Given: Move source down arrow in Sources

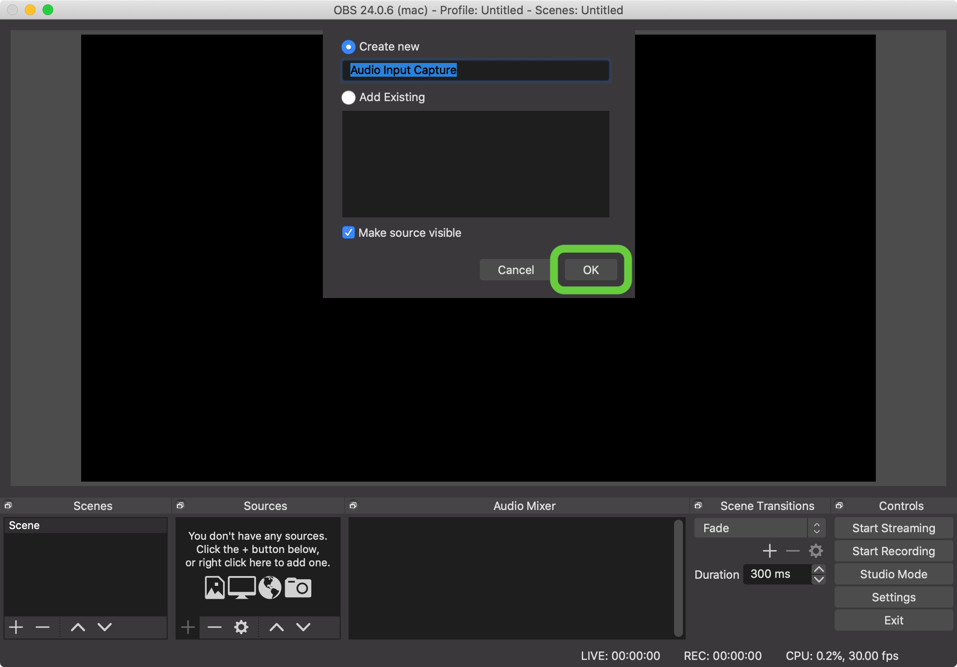Looking at the screenshot, I should (x=303, y=627).
